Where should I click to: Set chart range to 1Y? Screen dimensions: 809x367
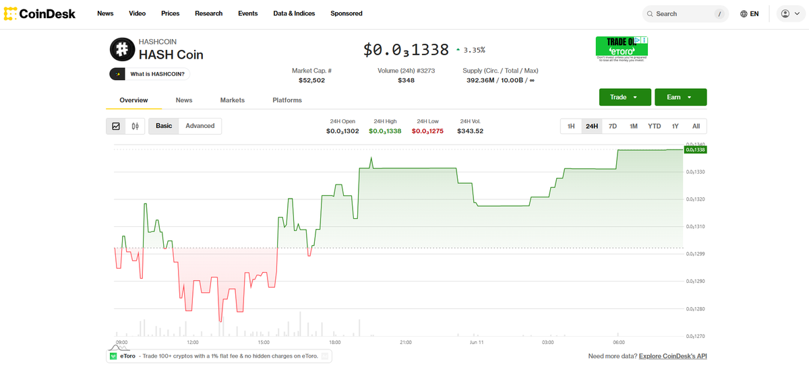676,126
